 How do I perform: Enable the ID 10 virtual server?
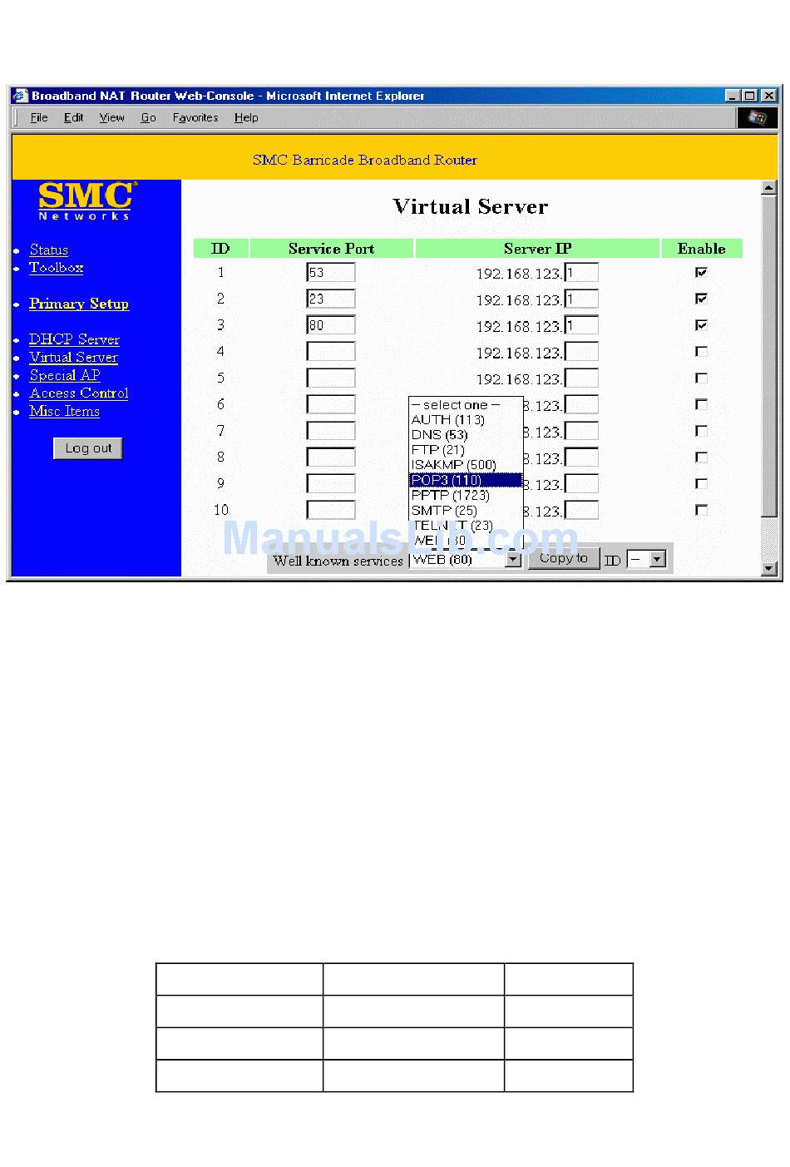tap(701, 510)
